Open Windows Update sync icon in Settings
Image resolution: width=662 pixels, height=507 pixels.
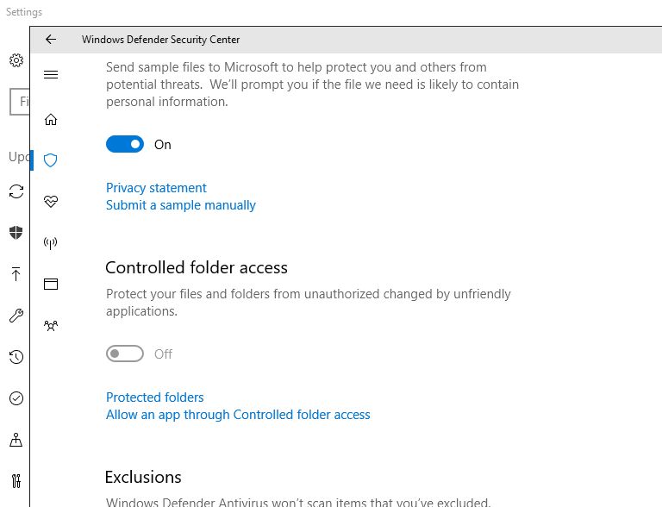[16, 191]
